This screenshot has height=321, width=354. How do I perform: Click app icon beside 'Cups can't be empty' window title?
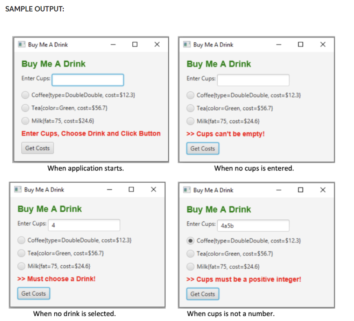tap(187, 44)
